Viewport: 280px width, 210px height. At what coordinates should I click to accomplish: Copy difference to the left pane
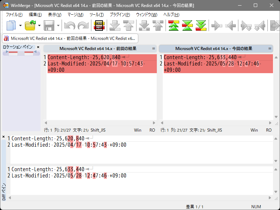click(x=231, y=26)
